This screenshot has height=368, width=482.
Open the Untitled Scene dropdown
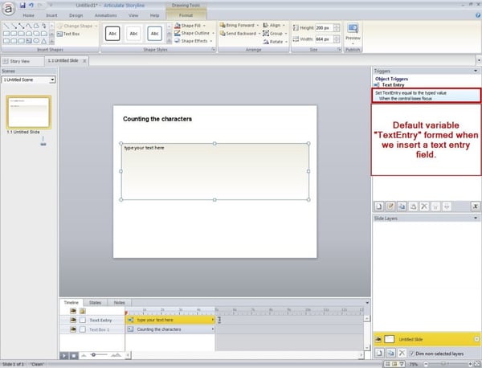click(x=52, y=80)
